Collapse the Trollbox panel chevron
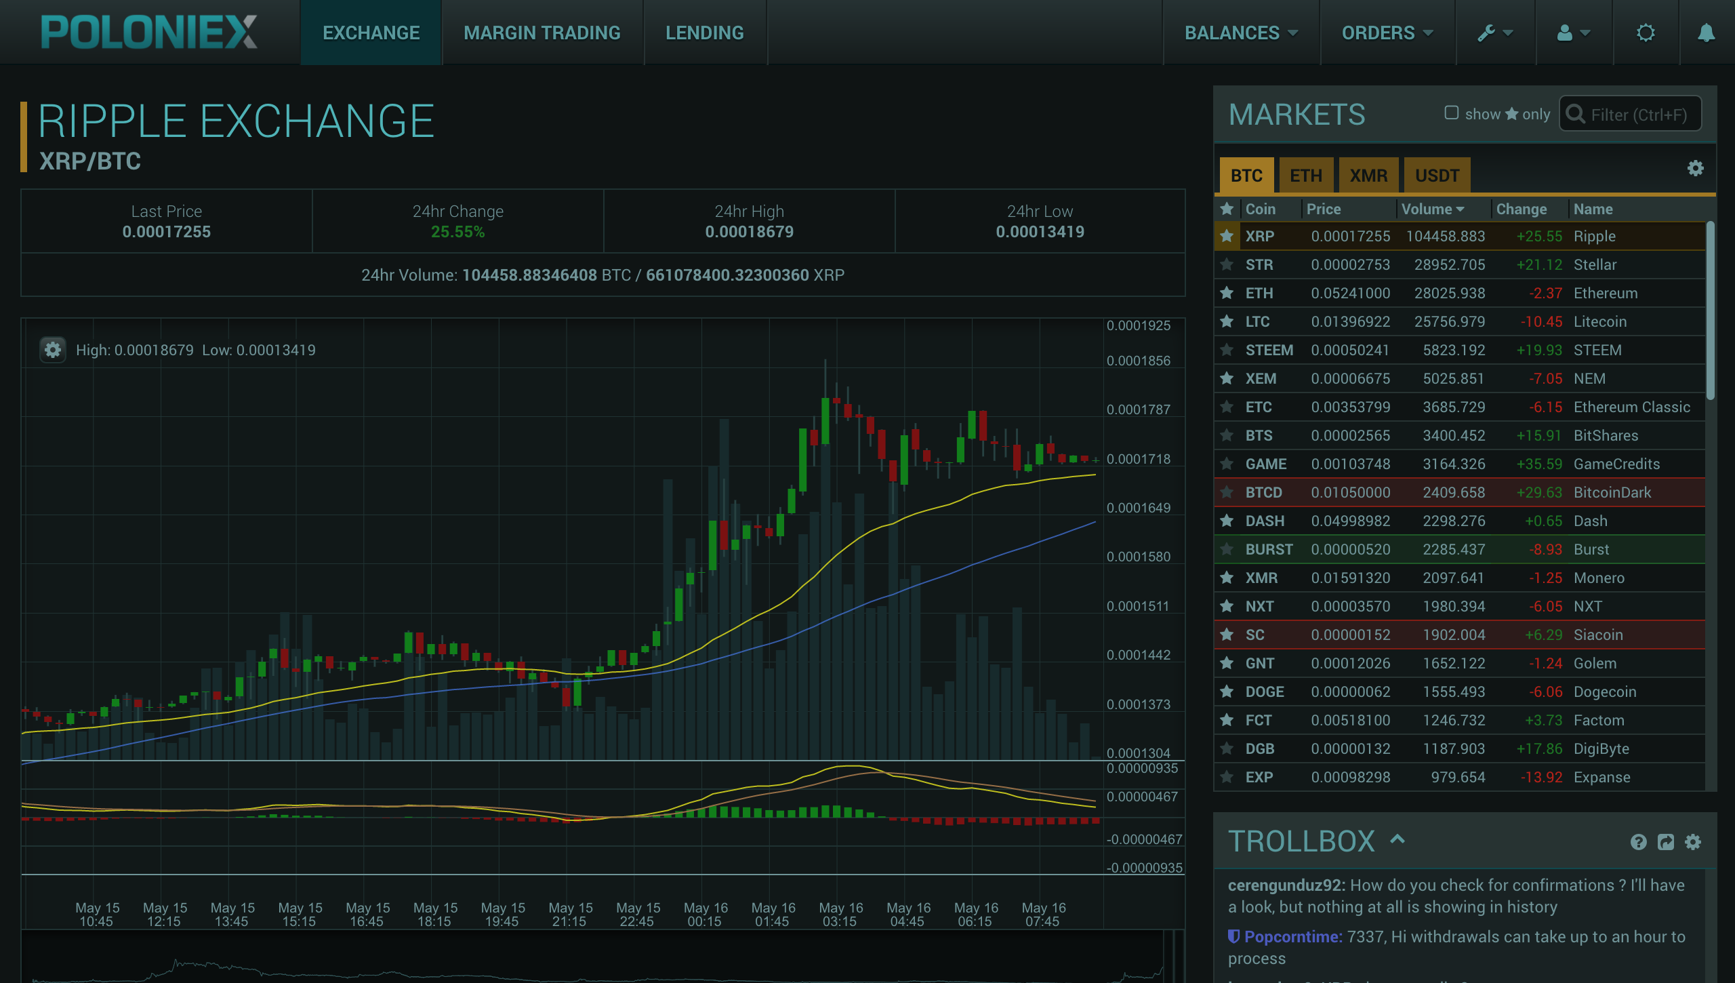The image size is (1735, 983). [x=1397, y=840]
